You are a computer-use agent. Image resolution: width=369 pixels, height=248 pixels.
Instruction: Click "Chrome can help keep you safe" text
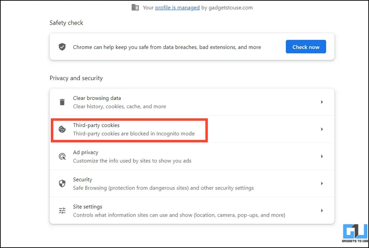tap(167, 47)
